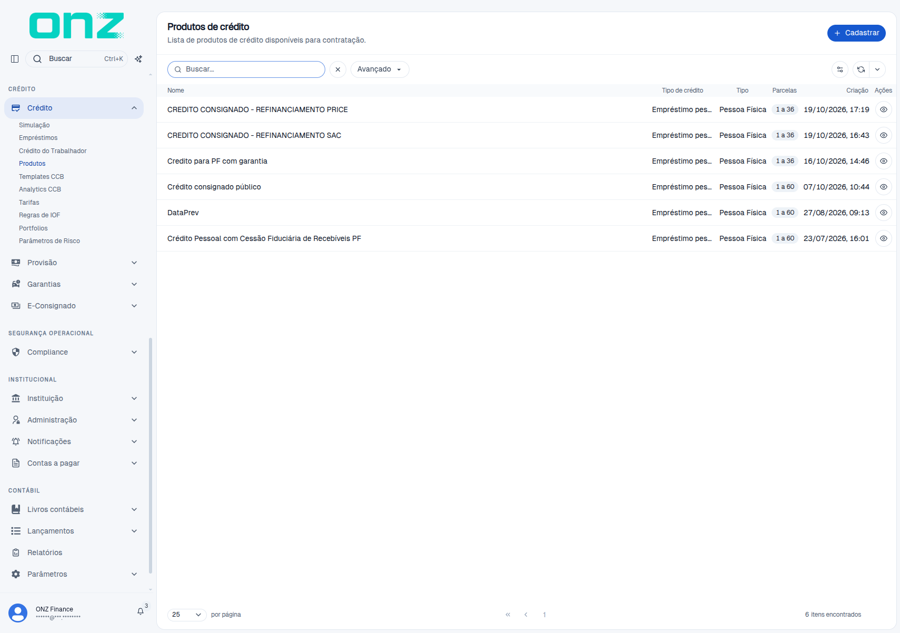Image resolution: width=900 pixels, height=633 pixels.
Task: Expand the Administração menu
Action: (74, 420)
